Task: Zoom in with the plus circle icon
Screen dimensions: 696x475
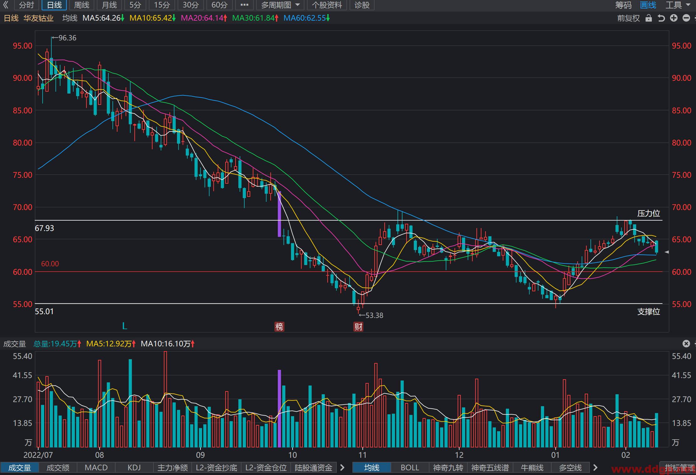Action: tap(674, 18)
